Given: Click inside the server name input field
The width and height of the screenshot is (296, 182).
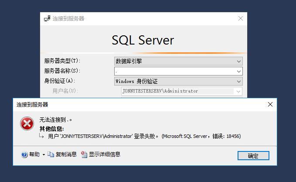Looking at the screenshot, I should point(174,71).
